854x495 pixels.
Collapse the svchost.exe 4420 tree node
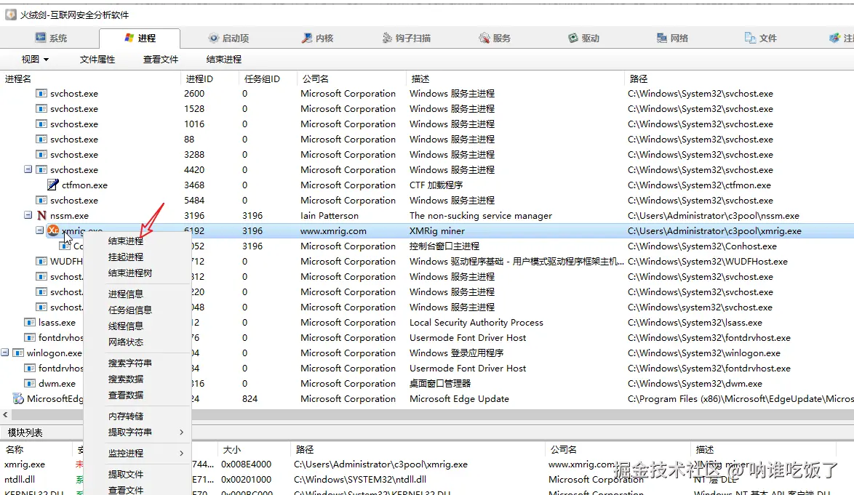coord(28,169)
